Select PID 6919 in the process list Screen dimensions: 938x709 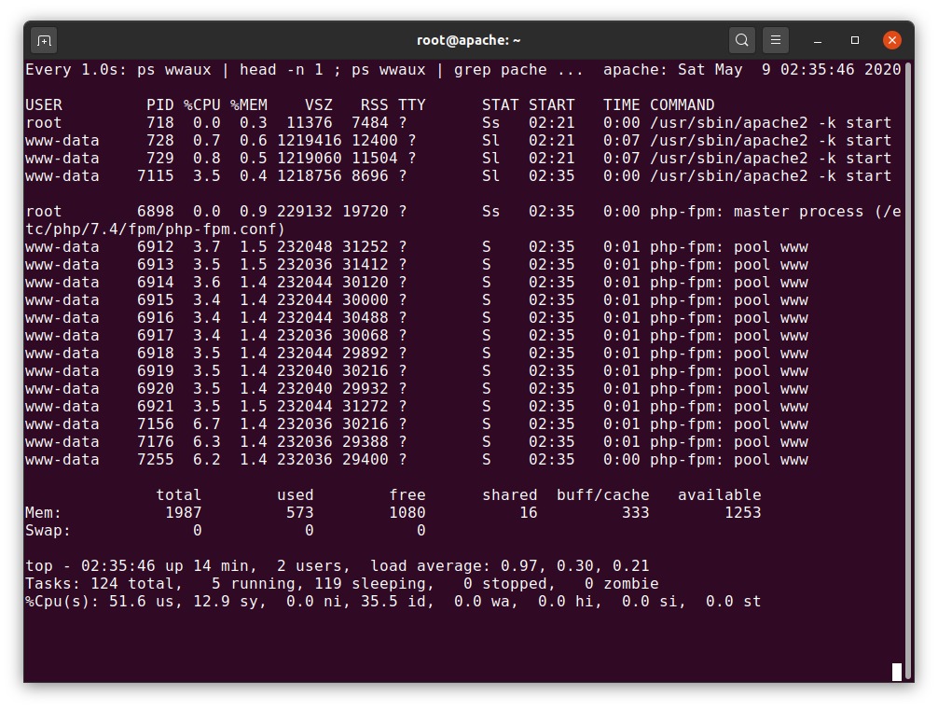coord(156,371)
